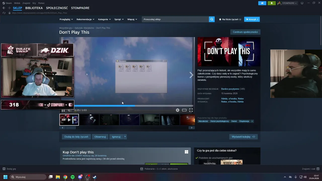This screenshot has height=181, width=322.
Task: Open Pobieranie downloads status
Action: [159, 169]
